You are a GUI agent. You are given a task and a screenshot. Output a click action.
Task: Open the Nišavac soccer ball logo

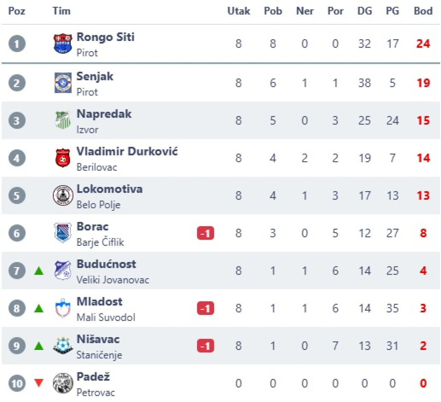click(x=63, y=345)
